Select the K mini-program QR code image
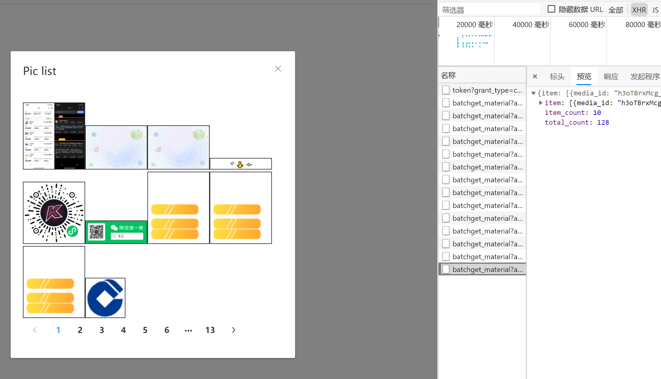 [54, 213]
